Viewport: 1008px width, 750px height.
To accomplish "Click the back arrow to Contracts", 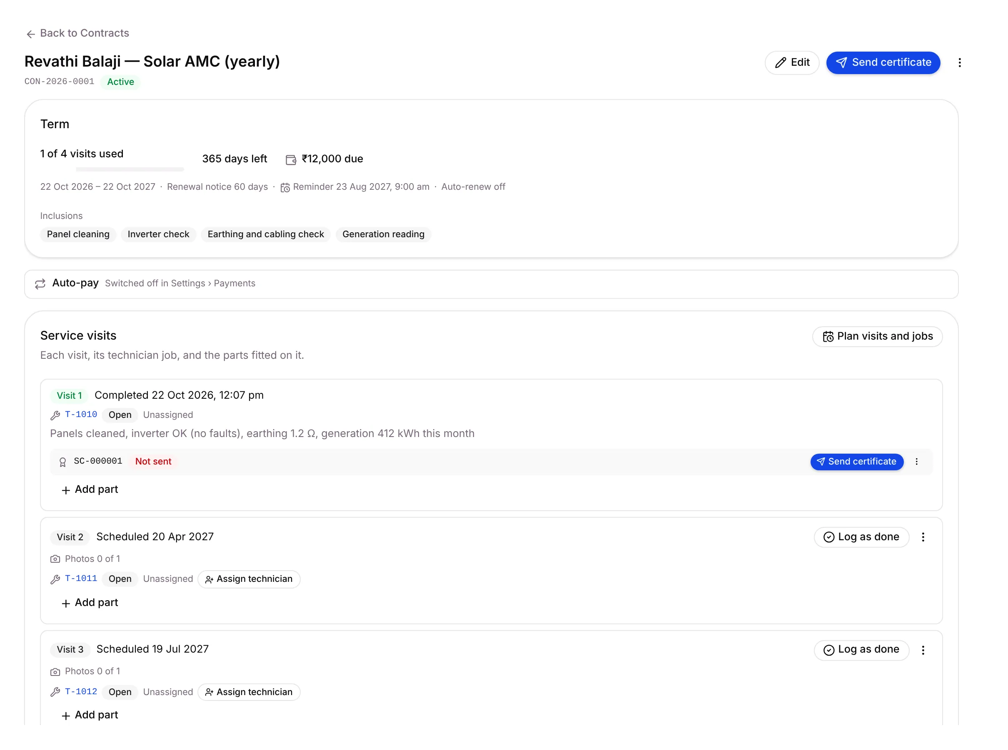I will coord(31,34).
